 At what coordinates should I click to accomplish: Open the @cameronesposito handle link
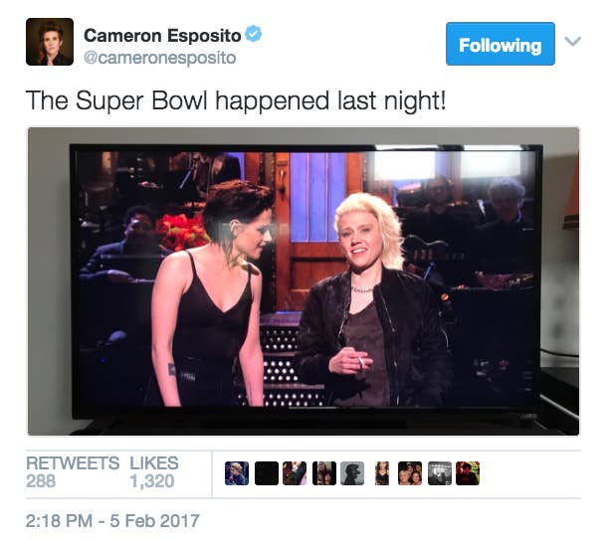(x=160, y=58)
